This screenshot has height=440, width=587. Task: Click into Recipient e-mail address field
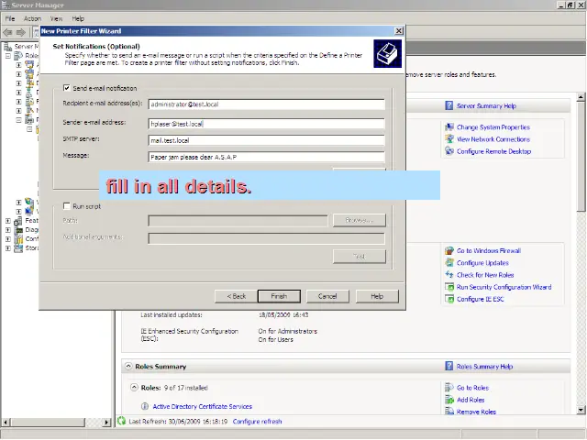tap(266, 104)
